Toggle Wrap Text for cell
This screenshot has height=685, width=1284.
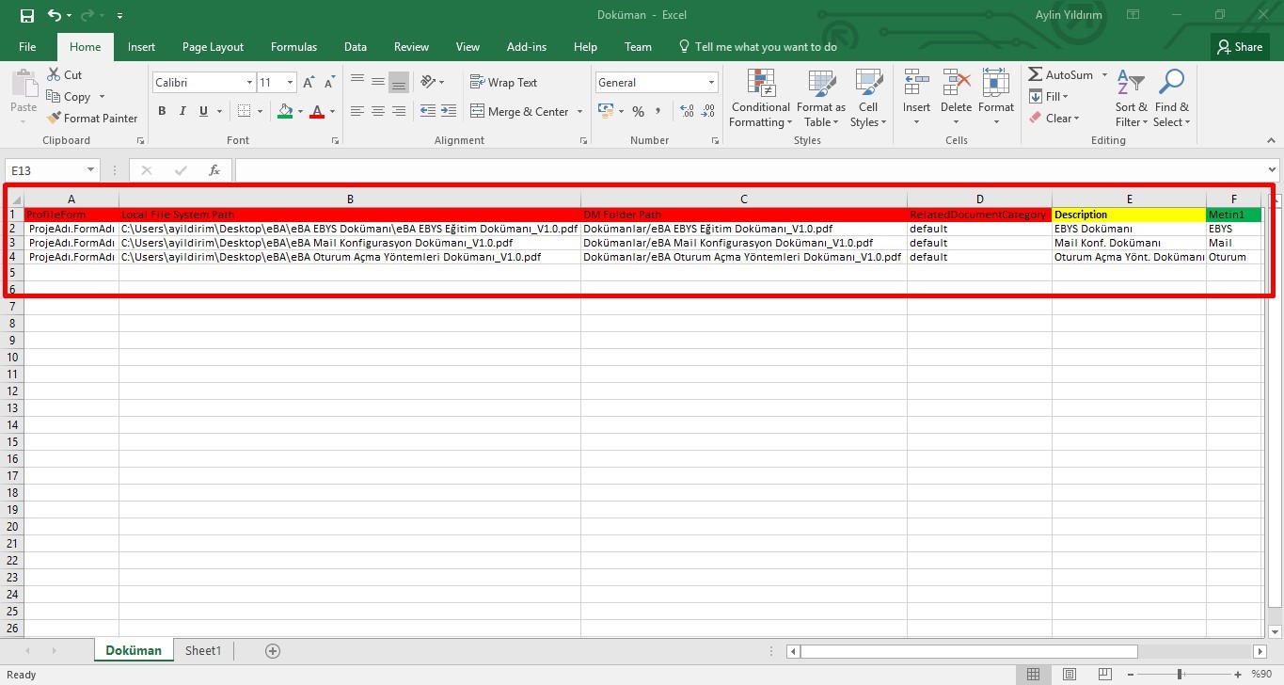(x=503, y=83)
